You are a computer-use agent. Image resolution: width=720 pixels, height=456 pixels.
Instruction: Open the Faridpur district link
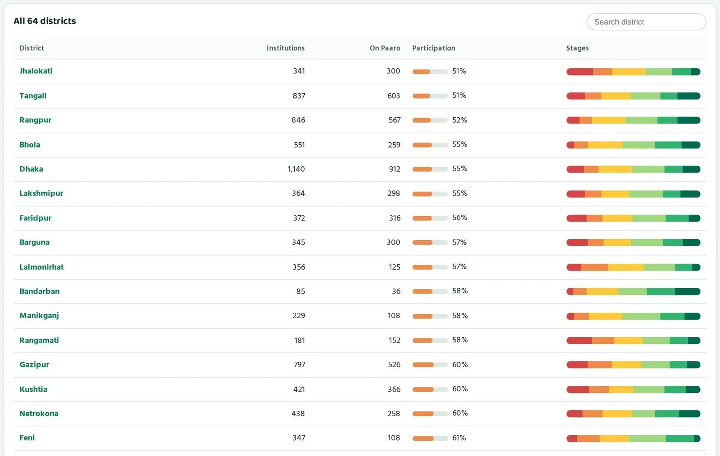coord(36,218)
